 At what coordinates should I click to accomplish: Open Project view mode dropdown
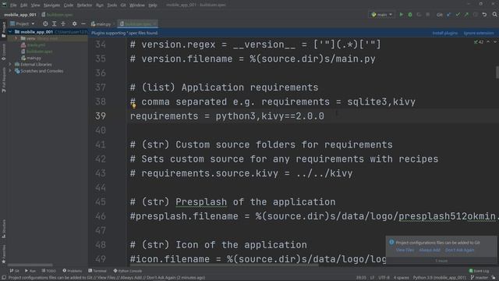(x=22, y=23)
